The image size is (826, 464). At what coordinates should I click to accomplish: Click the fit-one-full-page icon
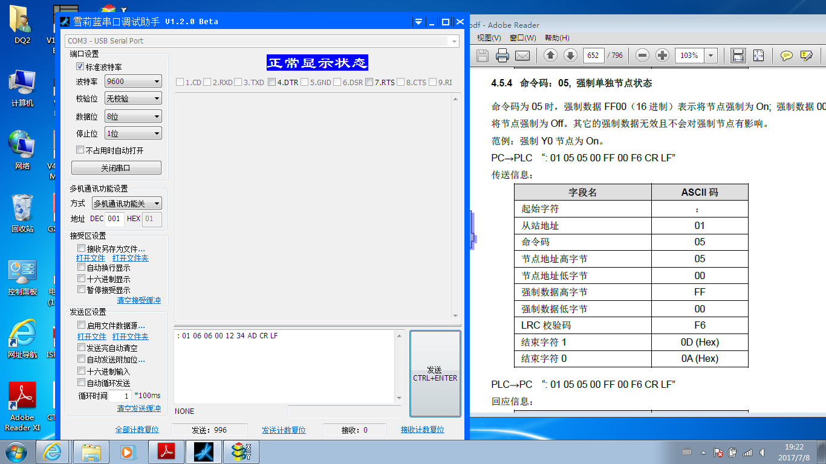(x=758, y=56)
